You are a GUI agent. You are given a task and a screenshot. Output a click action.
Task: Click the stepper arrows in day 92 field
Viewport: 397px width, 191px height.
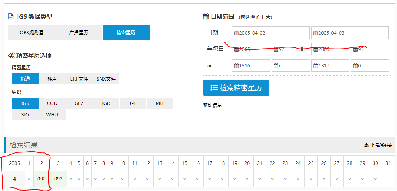(x=302, y=49)
